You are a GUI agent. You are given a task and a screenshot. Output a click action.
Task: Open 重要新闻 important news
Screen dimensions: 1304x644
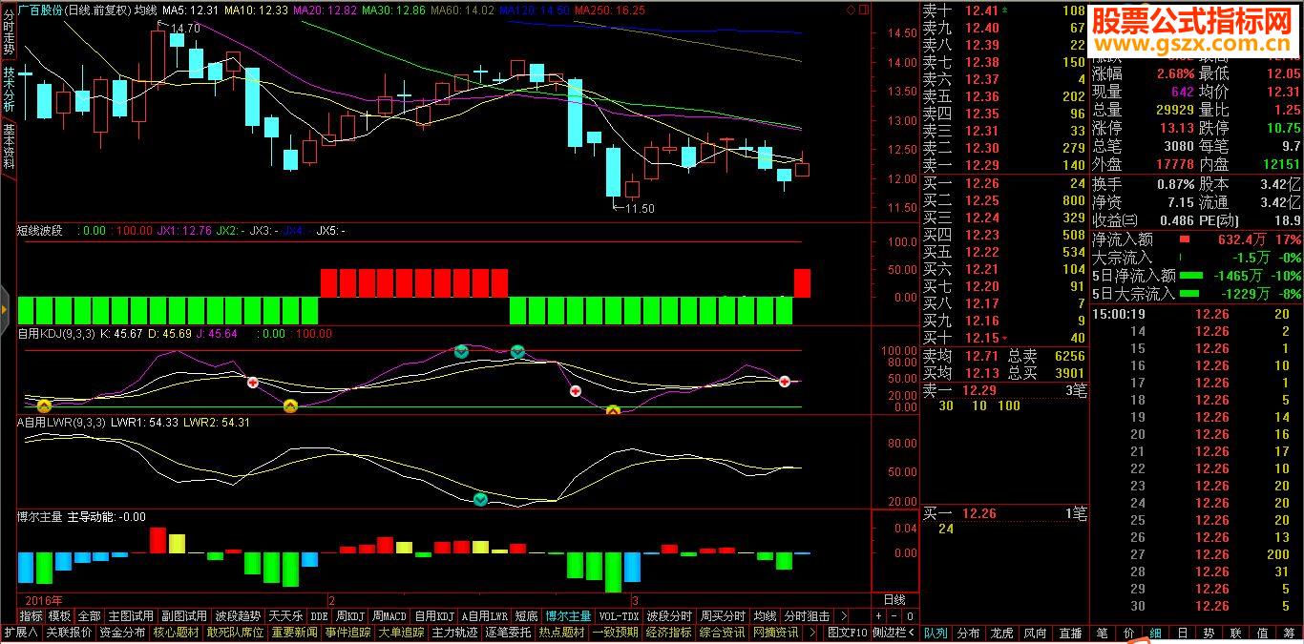[294, 633]
